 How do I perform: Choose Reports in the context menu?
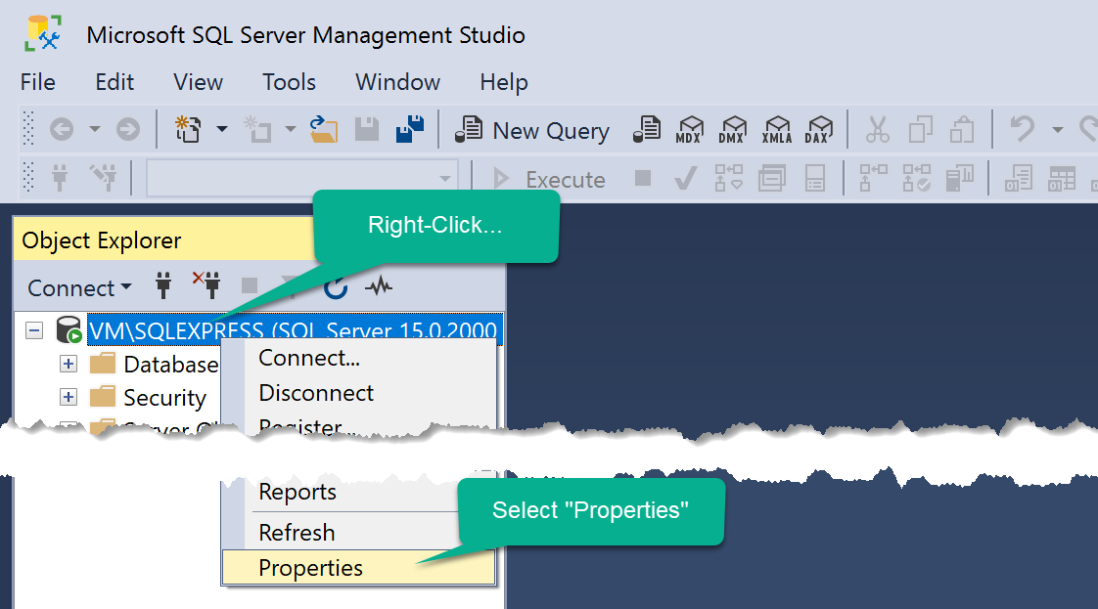tap(297, 493)
